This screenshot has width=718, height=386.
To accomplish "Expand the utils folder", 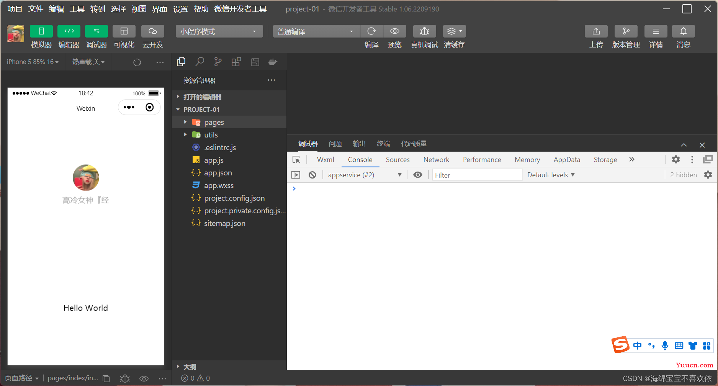I will (x=229, y=135).
